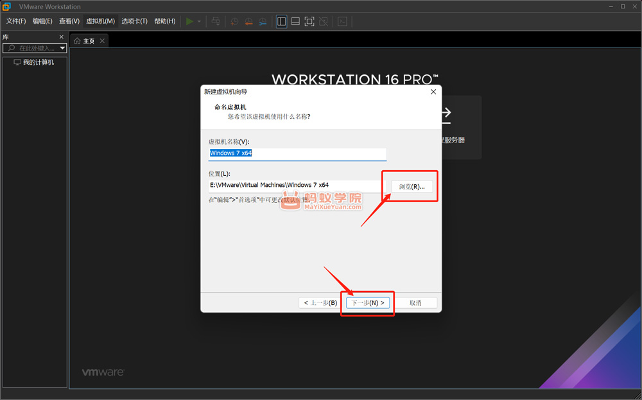Toggle the thumbnail bar view icon
The height and width of the screenshot is (400, 642).
tap(295, 21)
